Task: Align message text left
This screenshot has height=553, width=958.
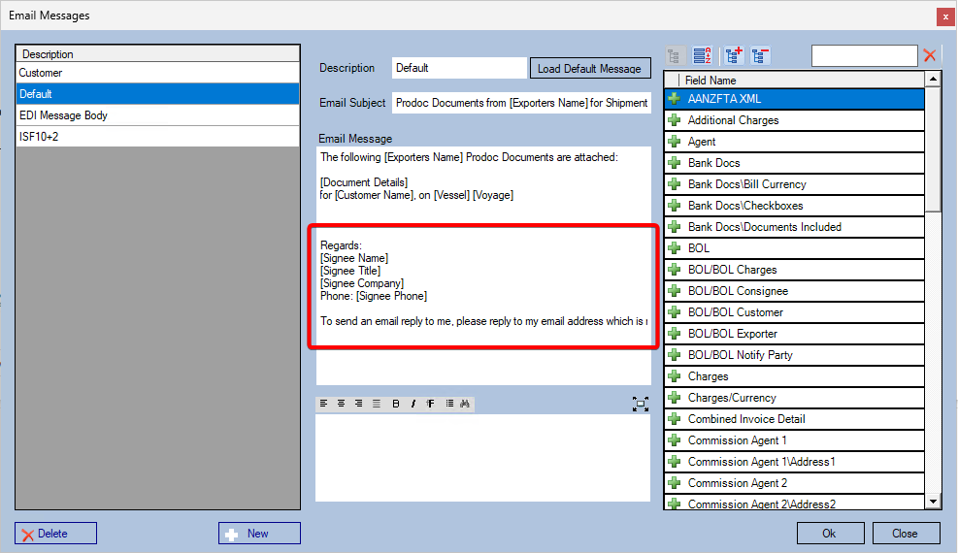Action: pos(324,404)
